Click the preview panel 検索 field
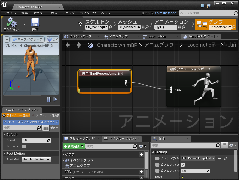Screen dimensions: 239x180 pyautogui.click(x=20, y=128)
